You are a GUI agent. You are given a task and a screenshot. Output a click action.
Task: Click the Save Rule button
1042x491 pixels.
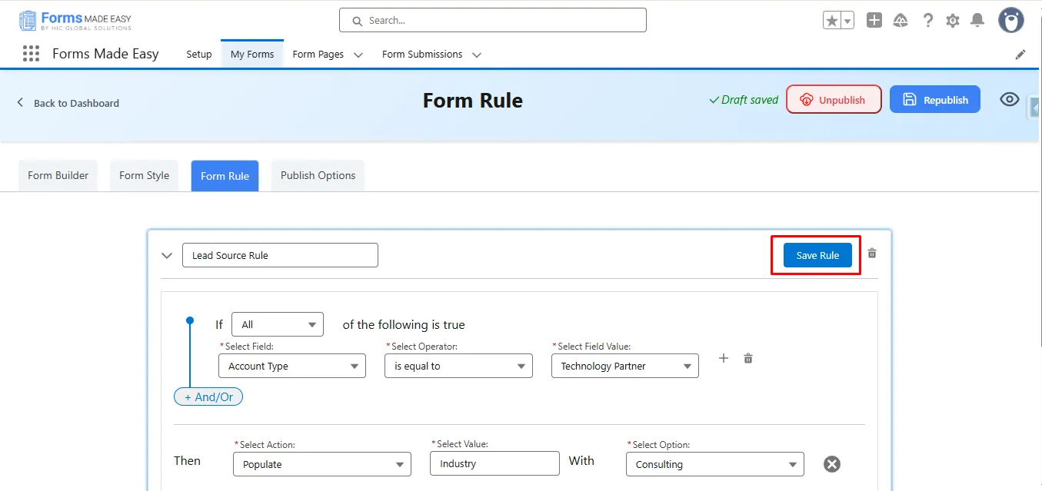coord(817,255)
